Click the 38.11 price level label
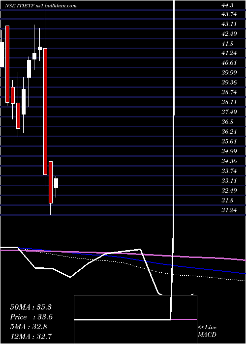 [229, 102]
